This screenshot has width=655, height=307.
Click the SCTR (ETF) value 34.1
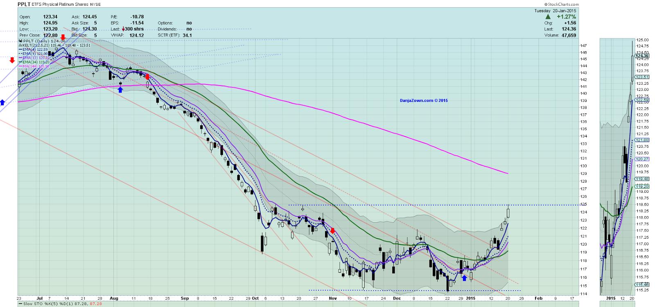click(x=187, y=35)
